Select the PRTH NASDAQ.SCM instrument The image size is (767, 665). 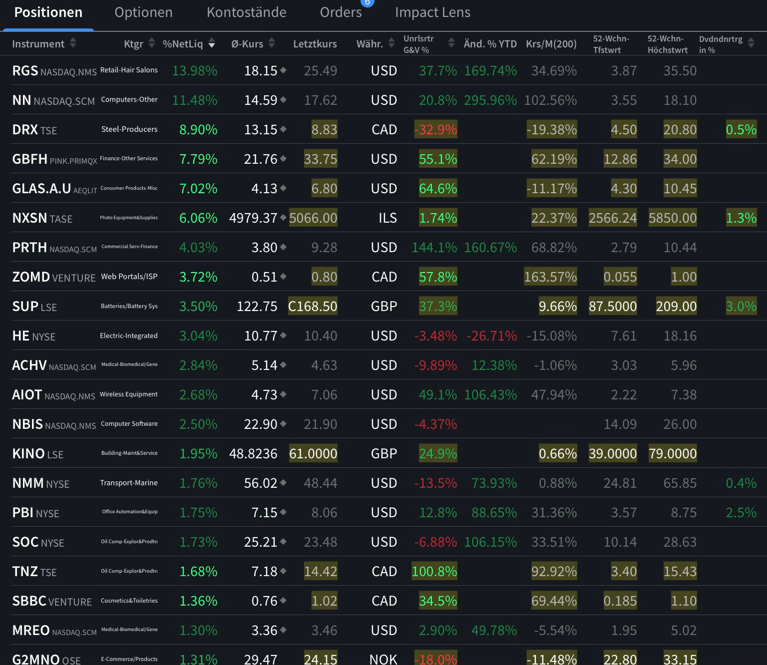click(x=54, y=248)
